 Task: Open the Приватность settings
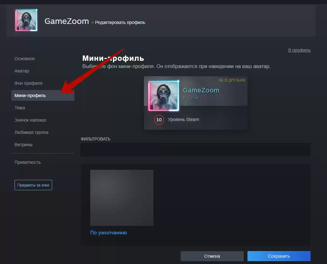[27, 162]
